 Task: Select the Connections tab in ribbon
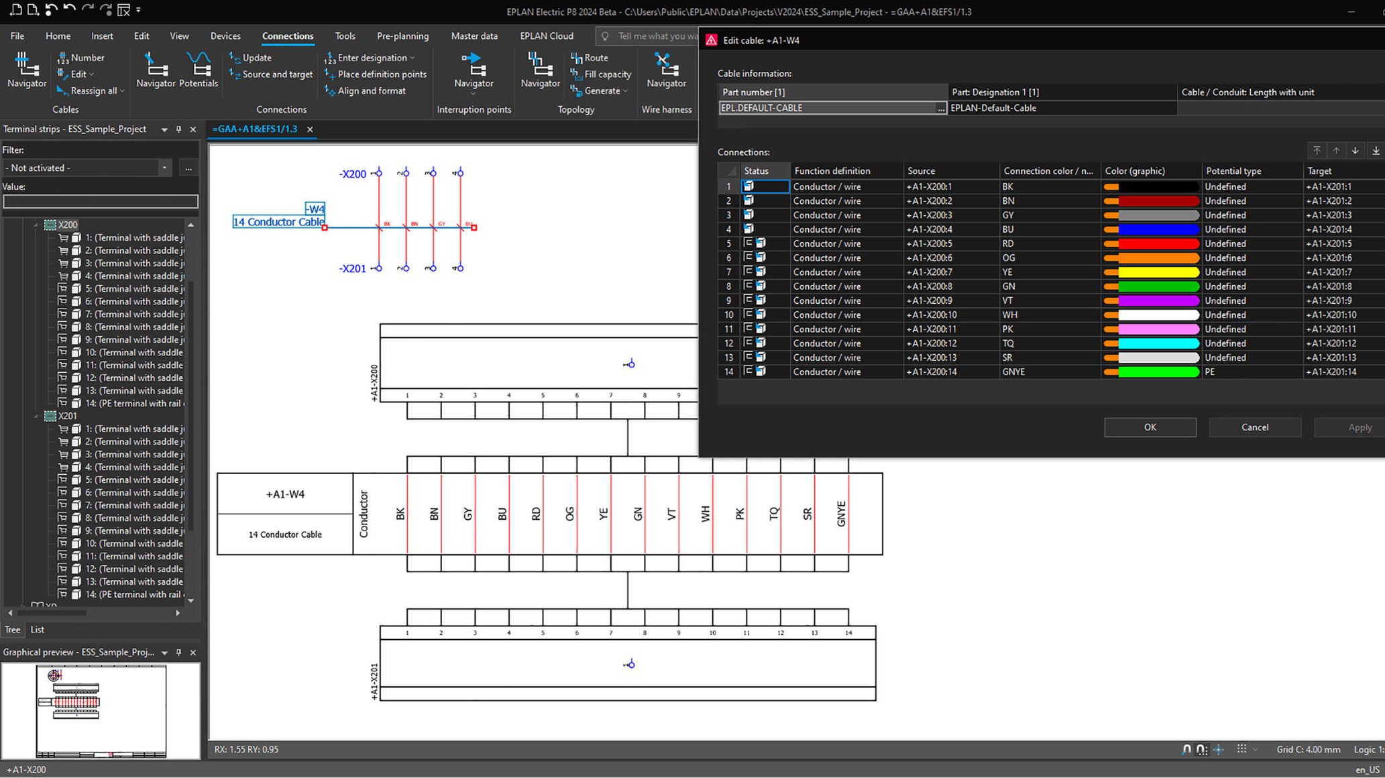287,35
